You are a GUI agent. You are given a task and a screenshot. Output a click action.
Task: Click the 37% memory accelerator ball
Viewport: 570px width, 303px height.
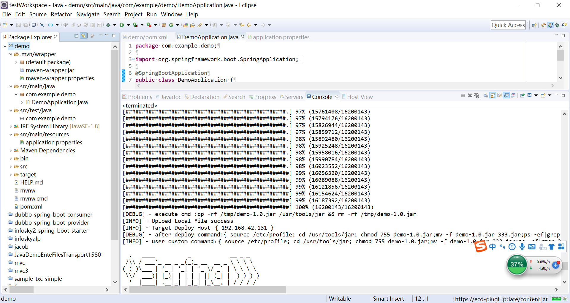517,264
